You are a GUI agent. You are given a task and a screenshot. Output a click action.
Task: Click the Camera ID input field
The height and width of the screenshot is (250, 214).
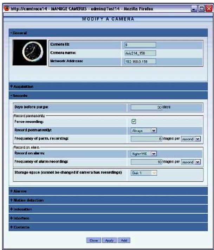pos(140,45)
